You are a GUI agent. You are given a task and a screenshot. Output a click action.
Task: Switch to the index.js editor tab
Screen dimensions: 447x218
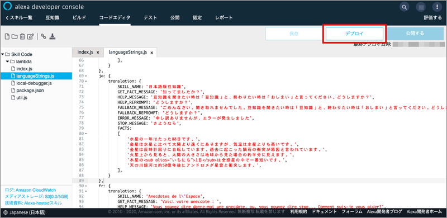point(85,53)
